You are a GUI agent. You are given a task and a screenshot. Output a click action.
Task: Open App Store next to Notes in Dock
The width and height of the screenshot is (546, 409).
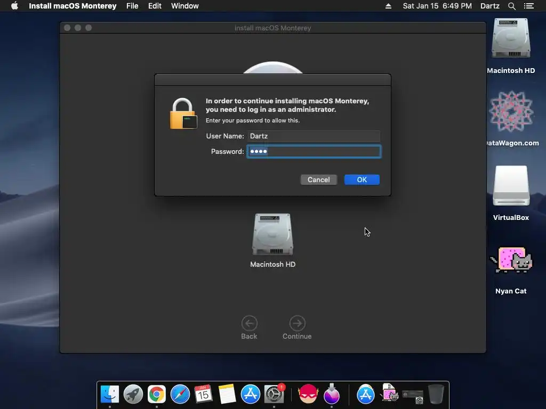coord(251,395)
